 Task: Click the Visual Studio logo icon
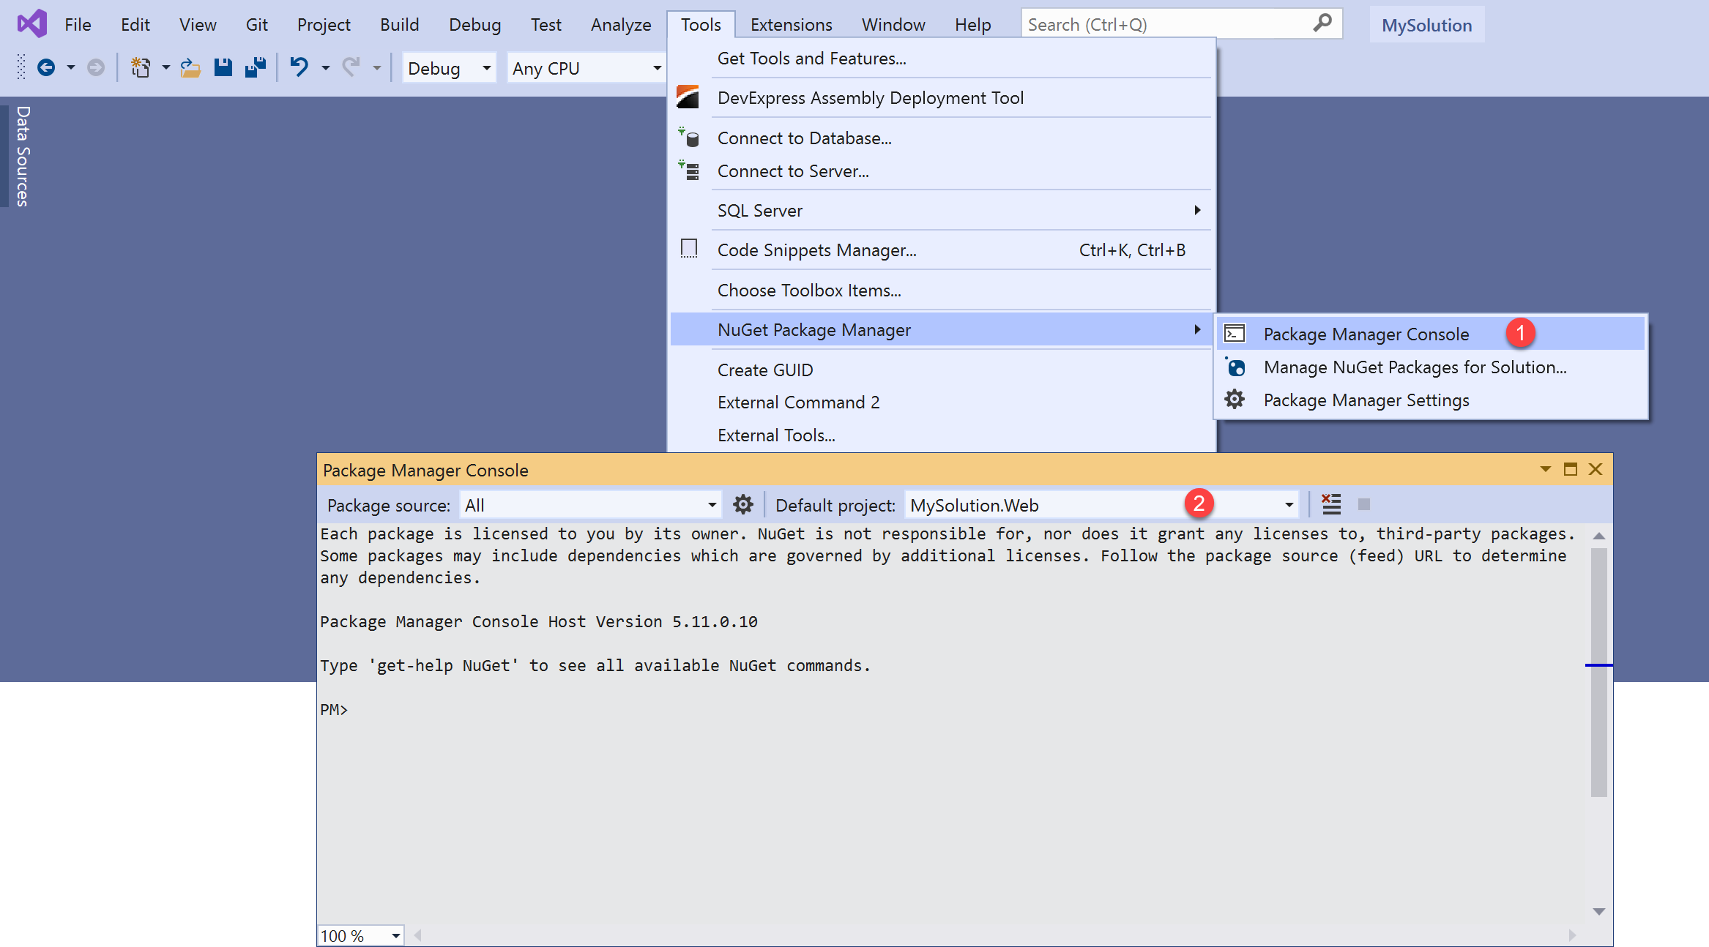click(x=32, y=24)
